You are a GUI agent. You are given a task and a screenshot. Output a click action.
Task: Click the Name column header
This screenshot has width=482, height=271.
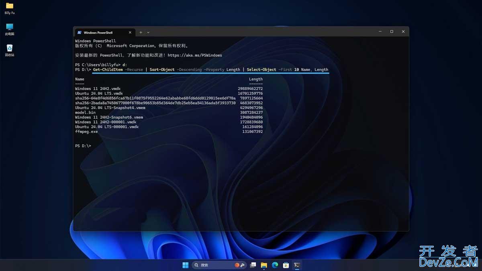(x=80, y=79)
